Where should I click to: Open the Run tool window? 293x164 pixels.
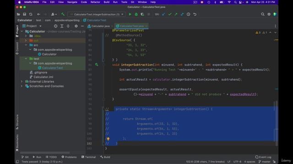click(37, 157)
